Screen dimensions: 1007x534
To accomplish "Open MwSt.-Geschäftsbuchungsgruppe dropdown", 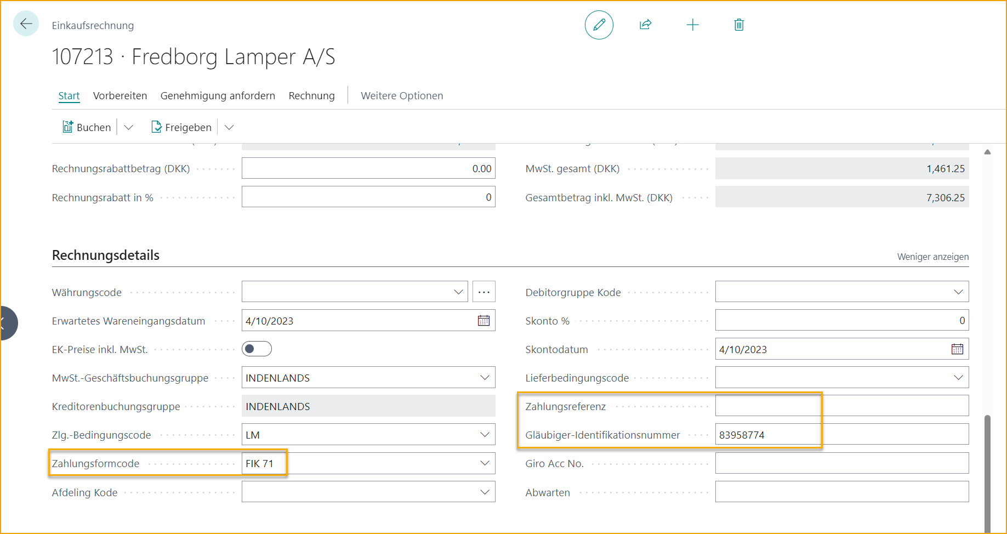I will point(485,378).
